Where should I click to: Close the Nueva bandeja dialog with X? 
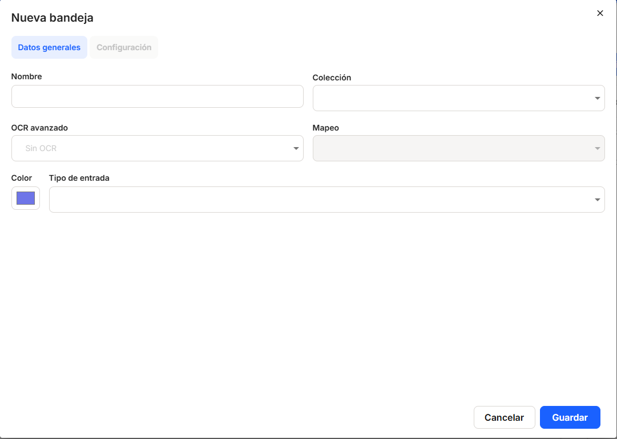pyautogui.click(x=600, y=13)
